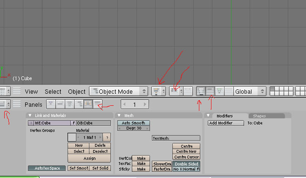Screen dimensions: 306x178
Task: Open the Object Mode dropdown
Action: 118,91
